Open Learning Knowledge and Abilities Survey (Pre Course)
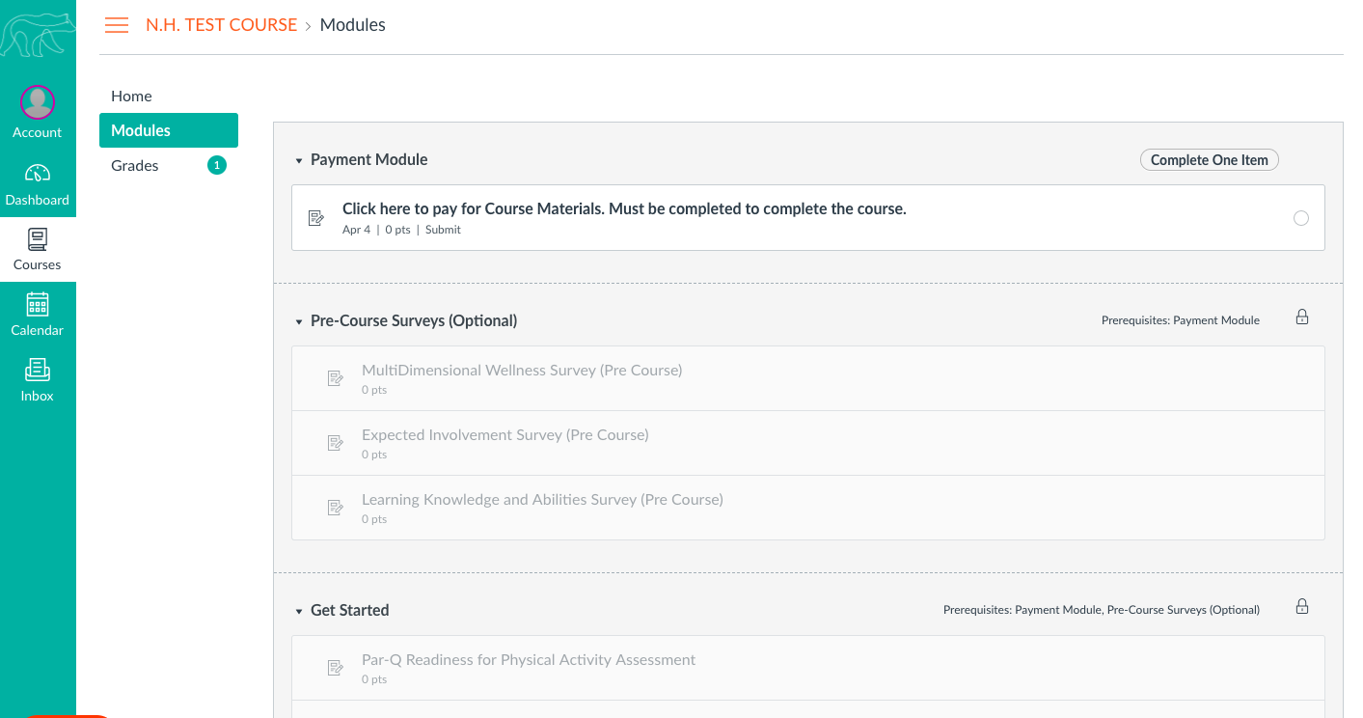 click(x=542, y=499)
